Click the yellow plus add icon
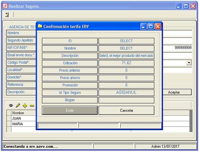199x152 pixels. [x=25, y=105]
